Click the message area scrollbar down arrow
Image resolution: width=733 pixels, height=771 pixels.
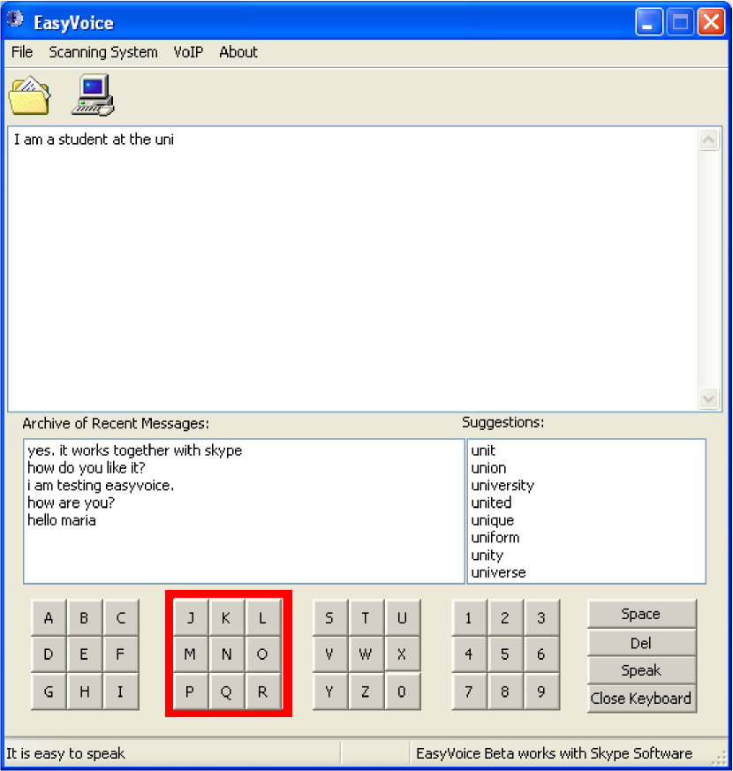click(708, 398)
